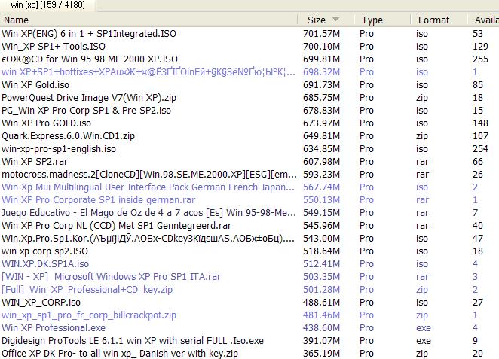Click "Win XP Pro Corporate SP1 inside german.rar"
499x359 pixels.
(98, 200)
